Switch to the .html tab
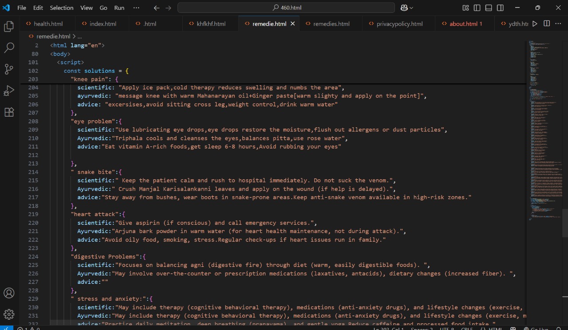Screen dimensions: 568x330 [x=150, y=24]
